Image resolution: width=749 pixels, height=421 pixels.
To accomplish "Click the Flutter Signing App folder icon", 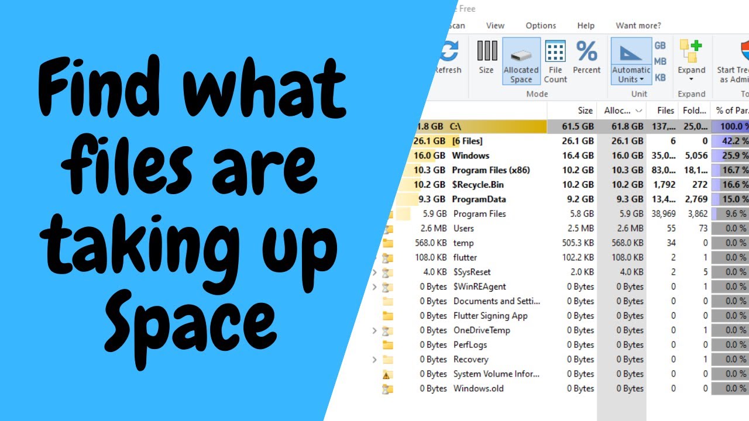I will [387, 316].
